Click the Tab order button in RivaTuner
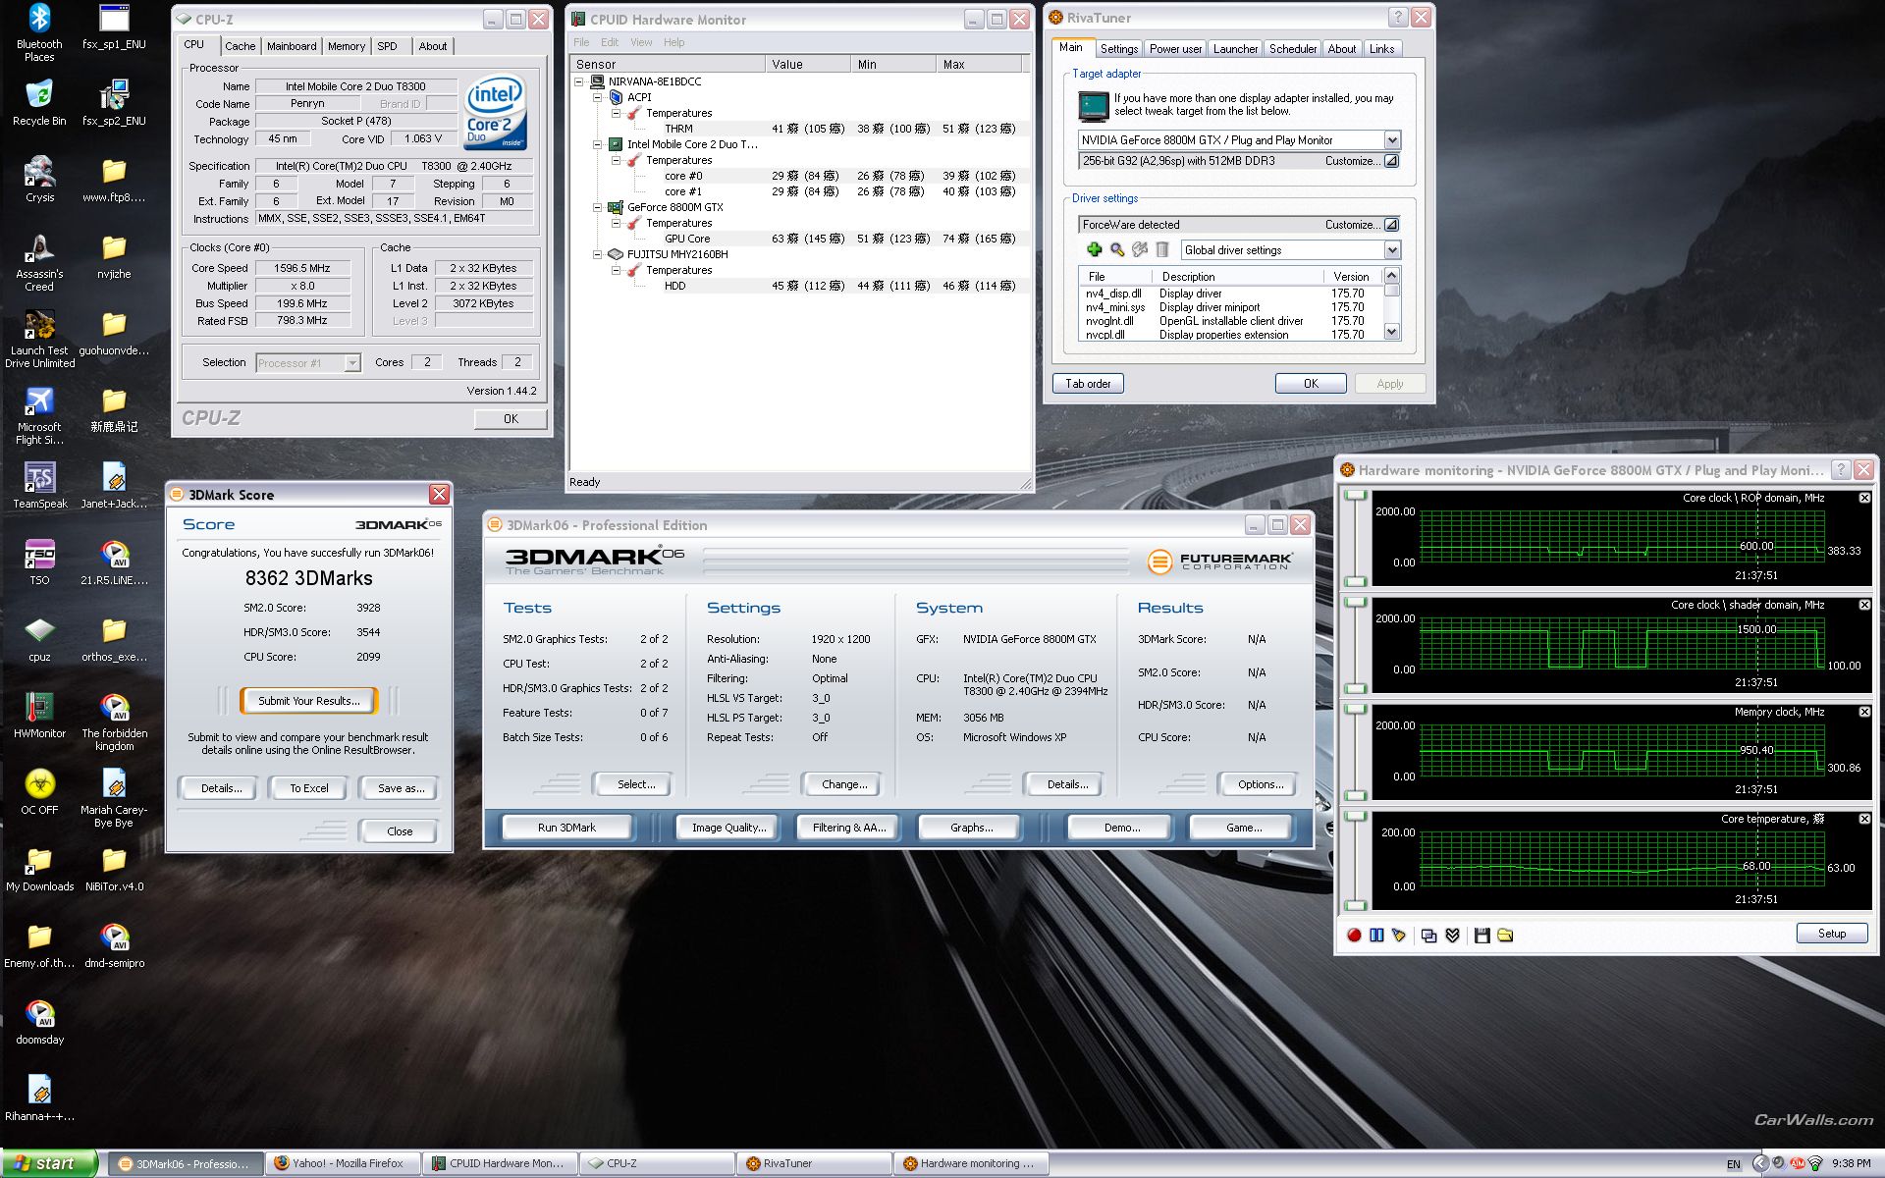Screen dimensions: 1885x1178 point(1088,384)
